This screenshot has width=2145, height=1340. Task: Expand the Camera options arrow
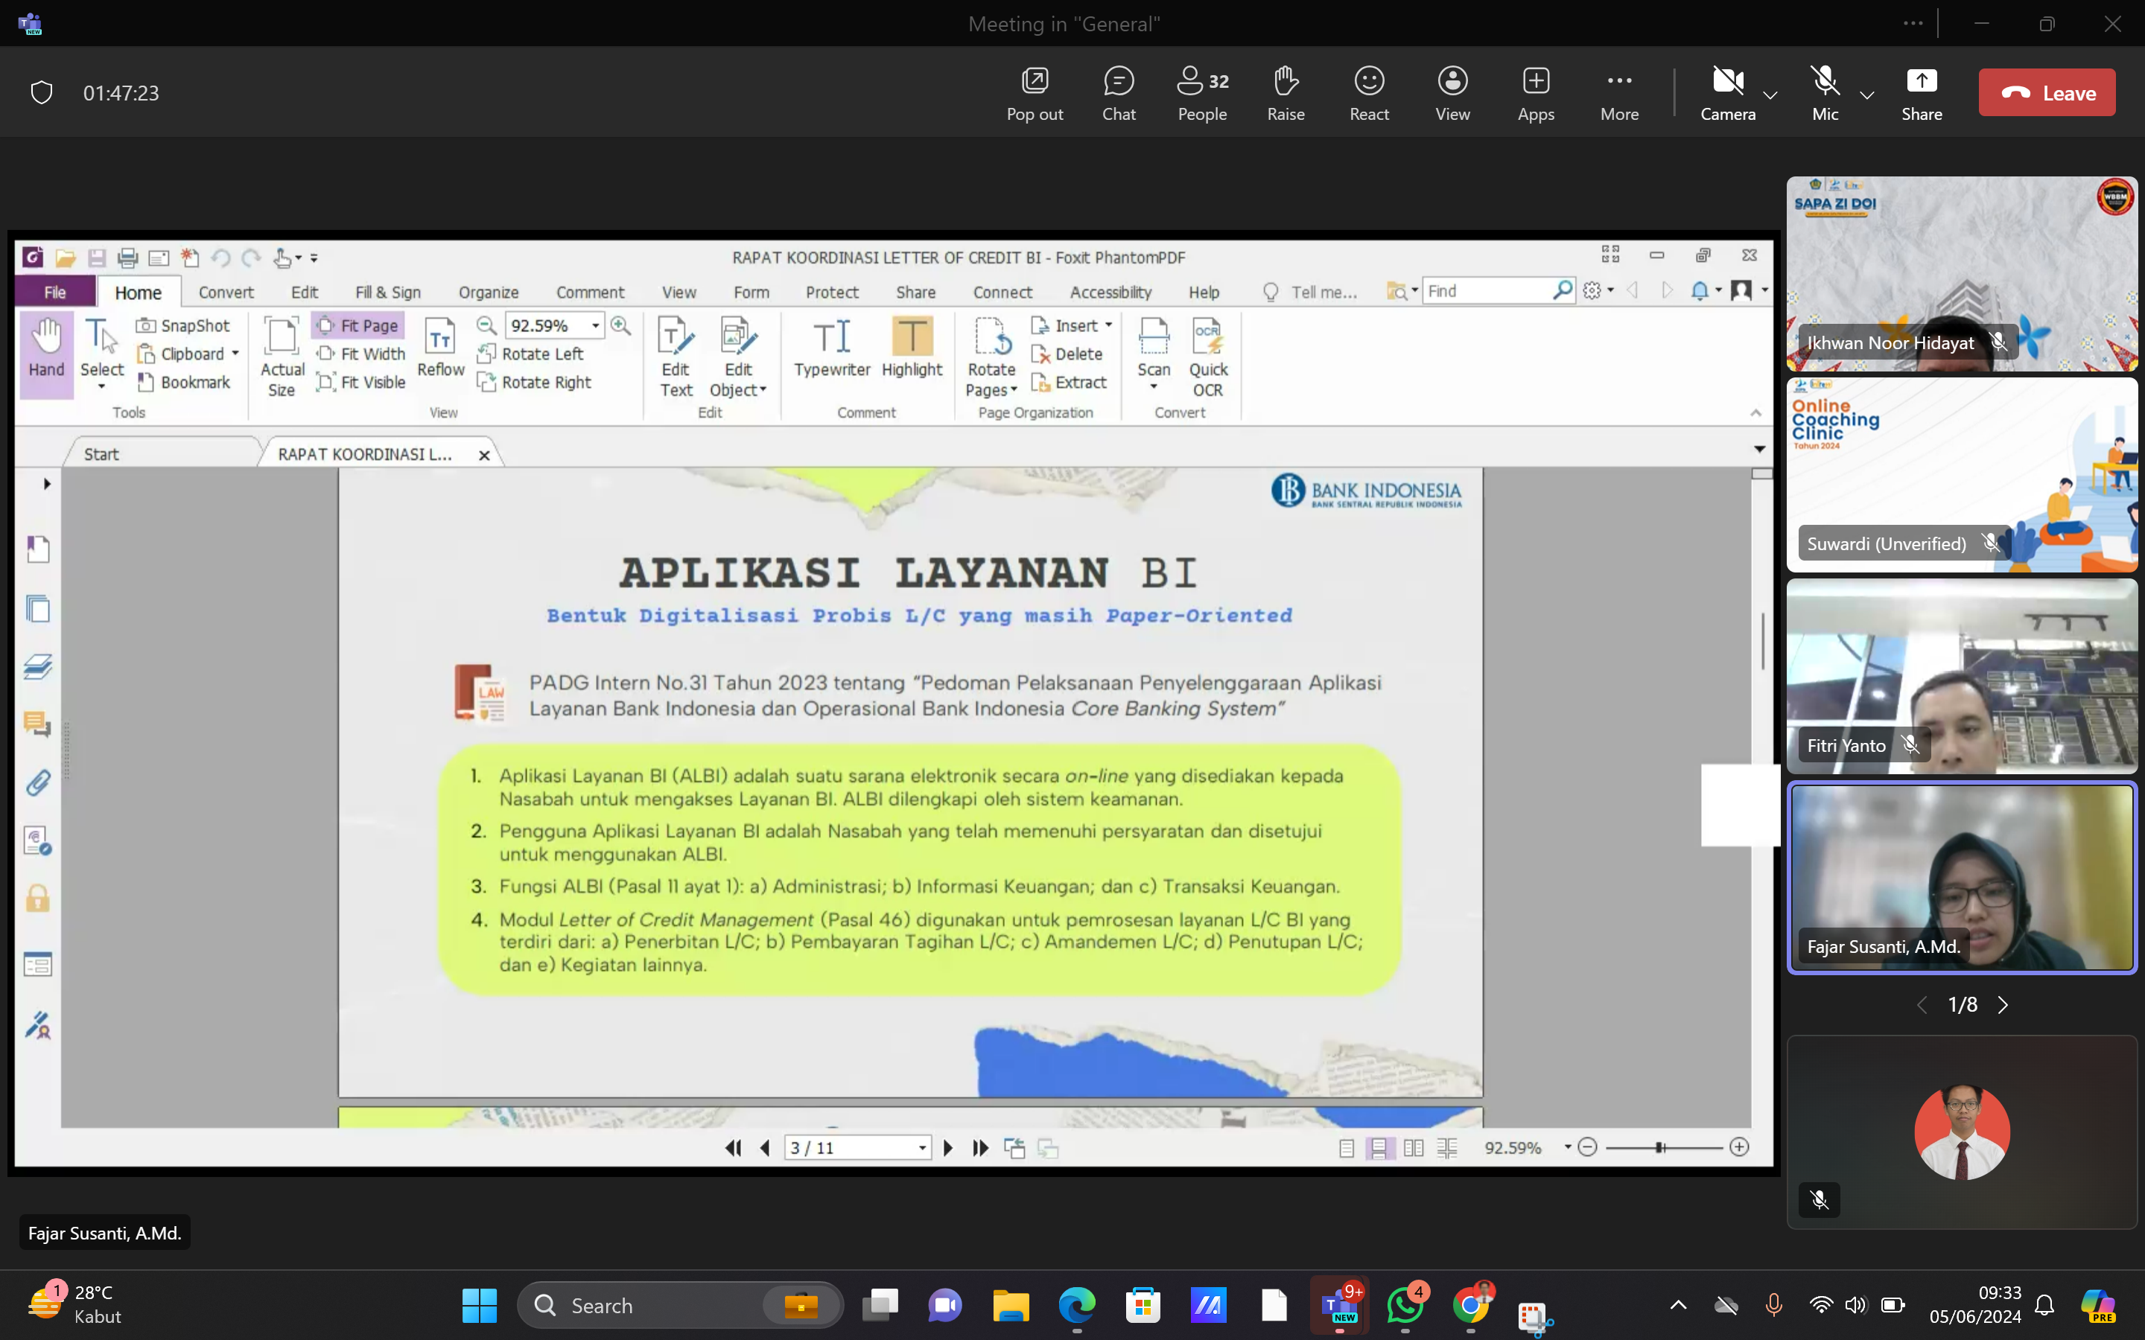point(1771,95)
